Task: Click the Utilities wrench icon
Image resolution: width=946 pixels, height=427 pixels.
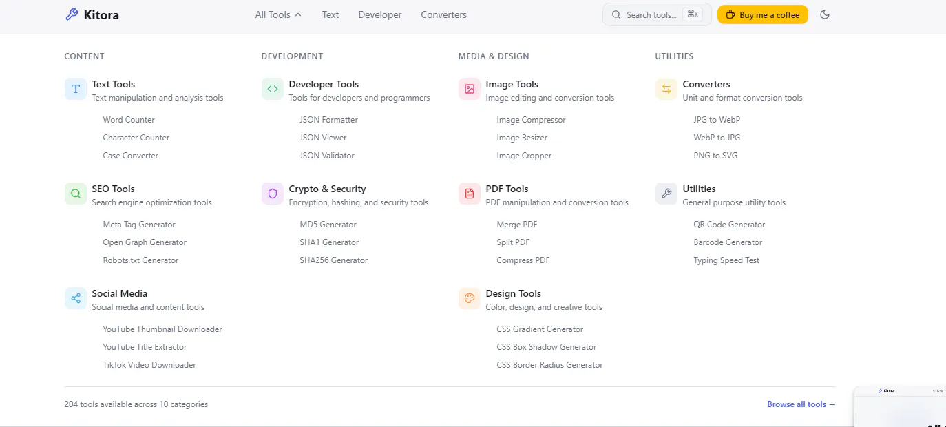Action: [666, 194]
